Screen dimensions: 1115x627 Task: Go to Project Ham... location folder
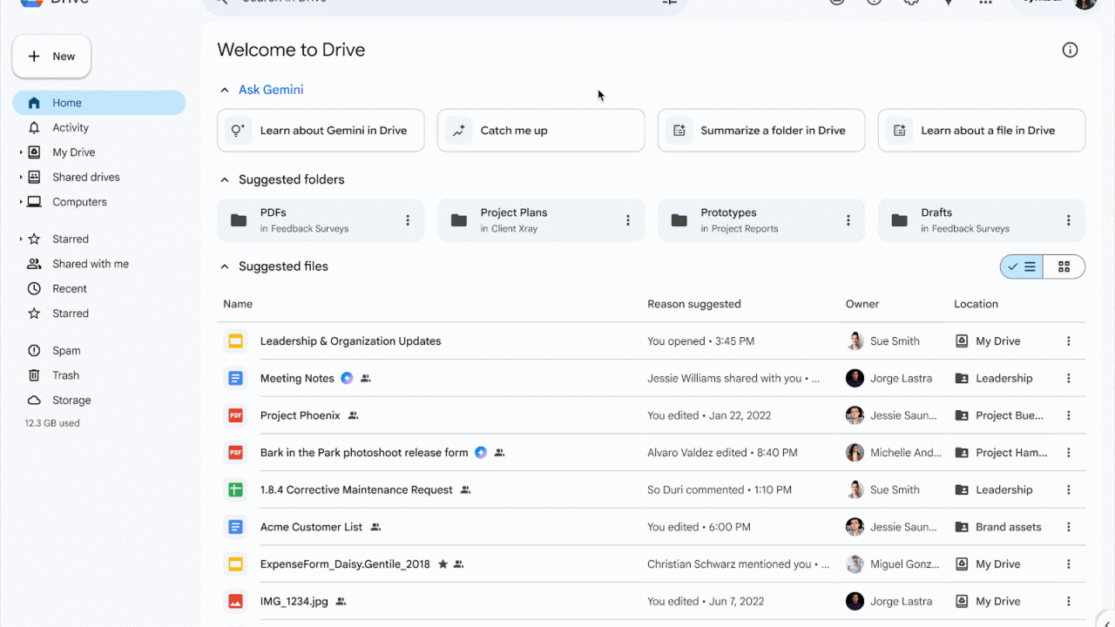tap(1002, 453)
